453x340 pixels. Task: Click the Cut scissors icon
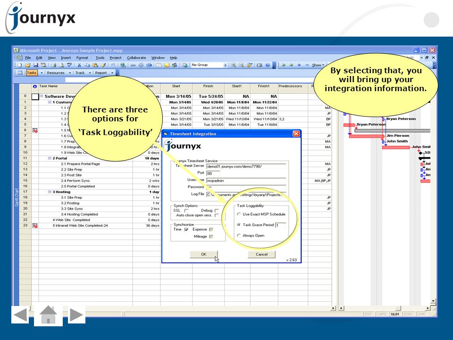coord(79,65)
